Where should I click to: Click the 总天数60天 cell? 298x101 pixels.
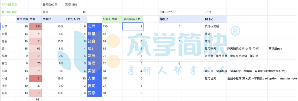[x=53, y=4]
